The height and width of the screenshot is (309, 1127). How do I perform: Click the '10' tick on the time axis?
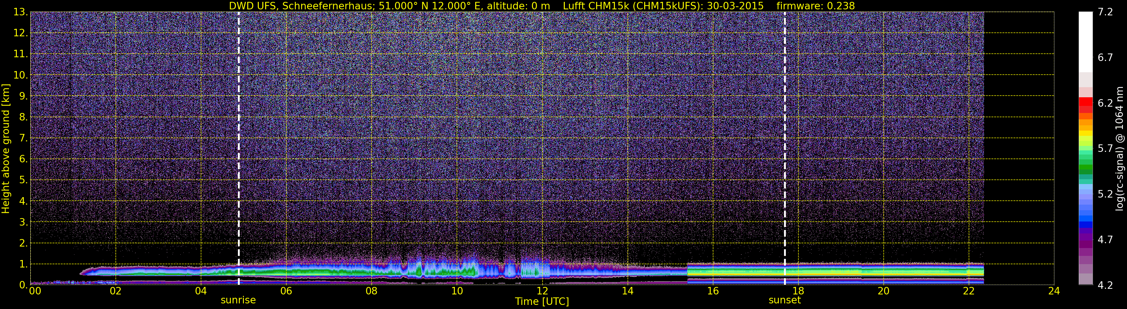[x=457, y=291]
